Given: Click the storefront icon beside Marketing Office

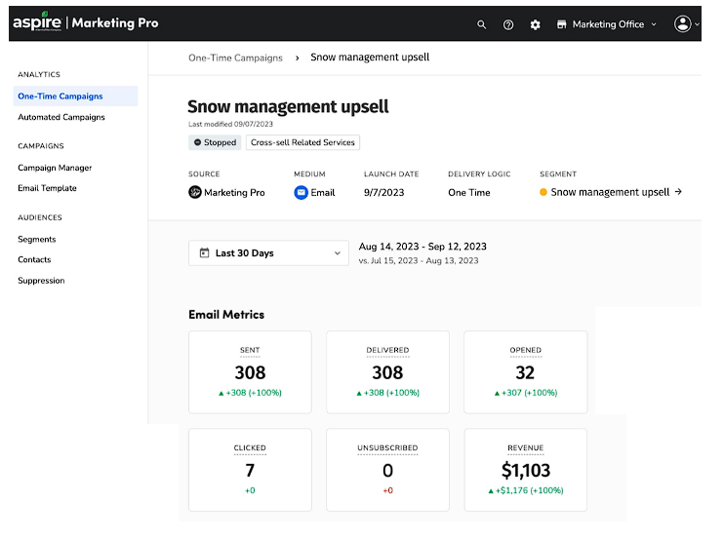Looking at the screenshot, I should pyautogui.click(x=561, y=24).
